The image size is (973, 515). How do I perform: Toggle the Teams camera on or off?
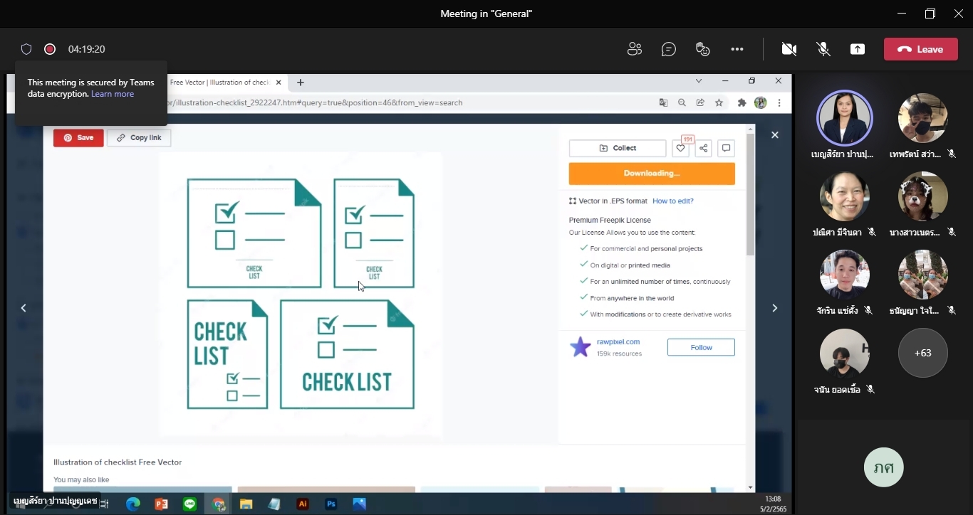click(789, 49)
